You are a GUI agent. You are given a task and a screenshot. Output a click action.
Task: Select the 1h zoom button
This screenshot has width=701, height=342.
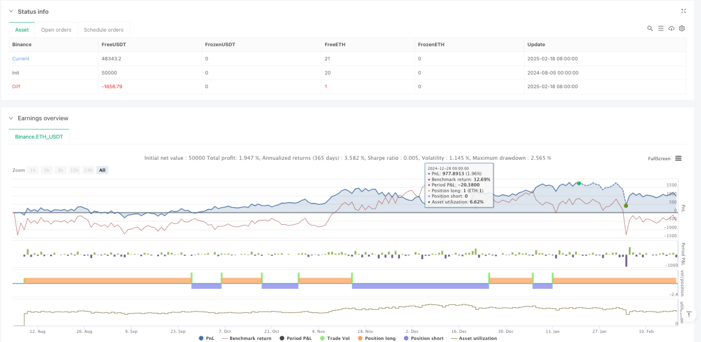click(33, 170)
